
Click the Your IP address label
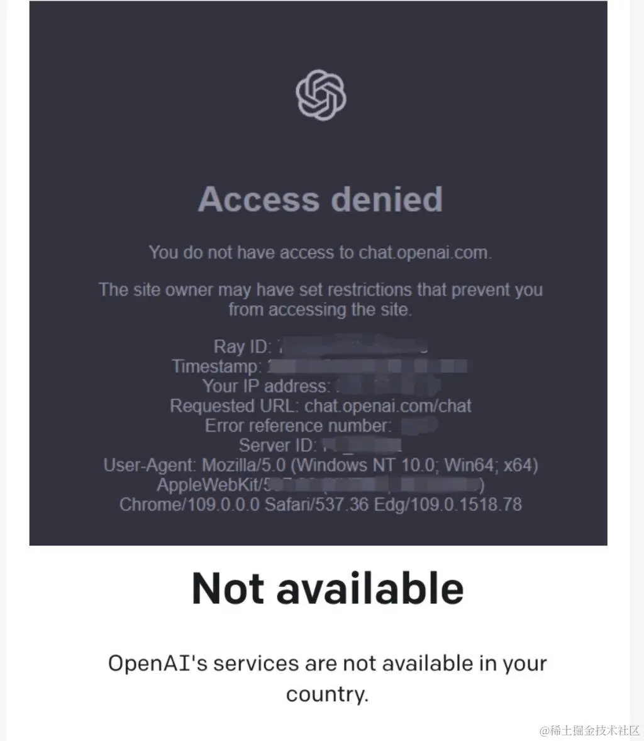point(265,386)
